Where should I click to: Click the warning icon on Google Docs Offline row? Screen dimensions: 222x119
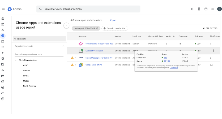[72, 65]
